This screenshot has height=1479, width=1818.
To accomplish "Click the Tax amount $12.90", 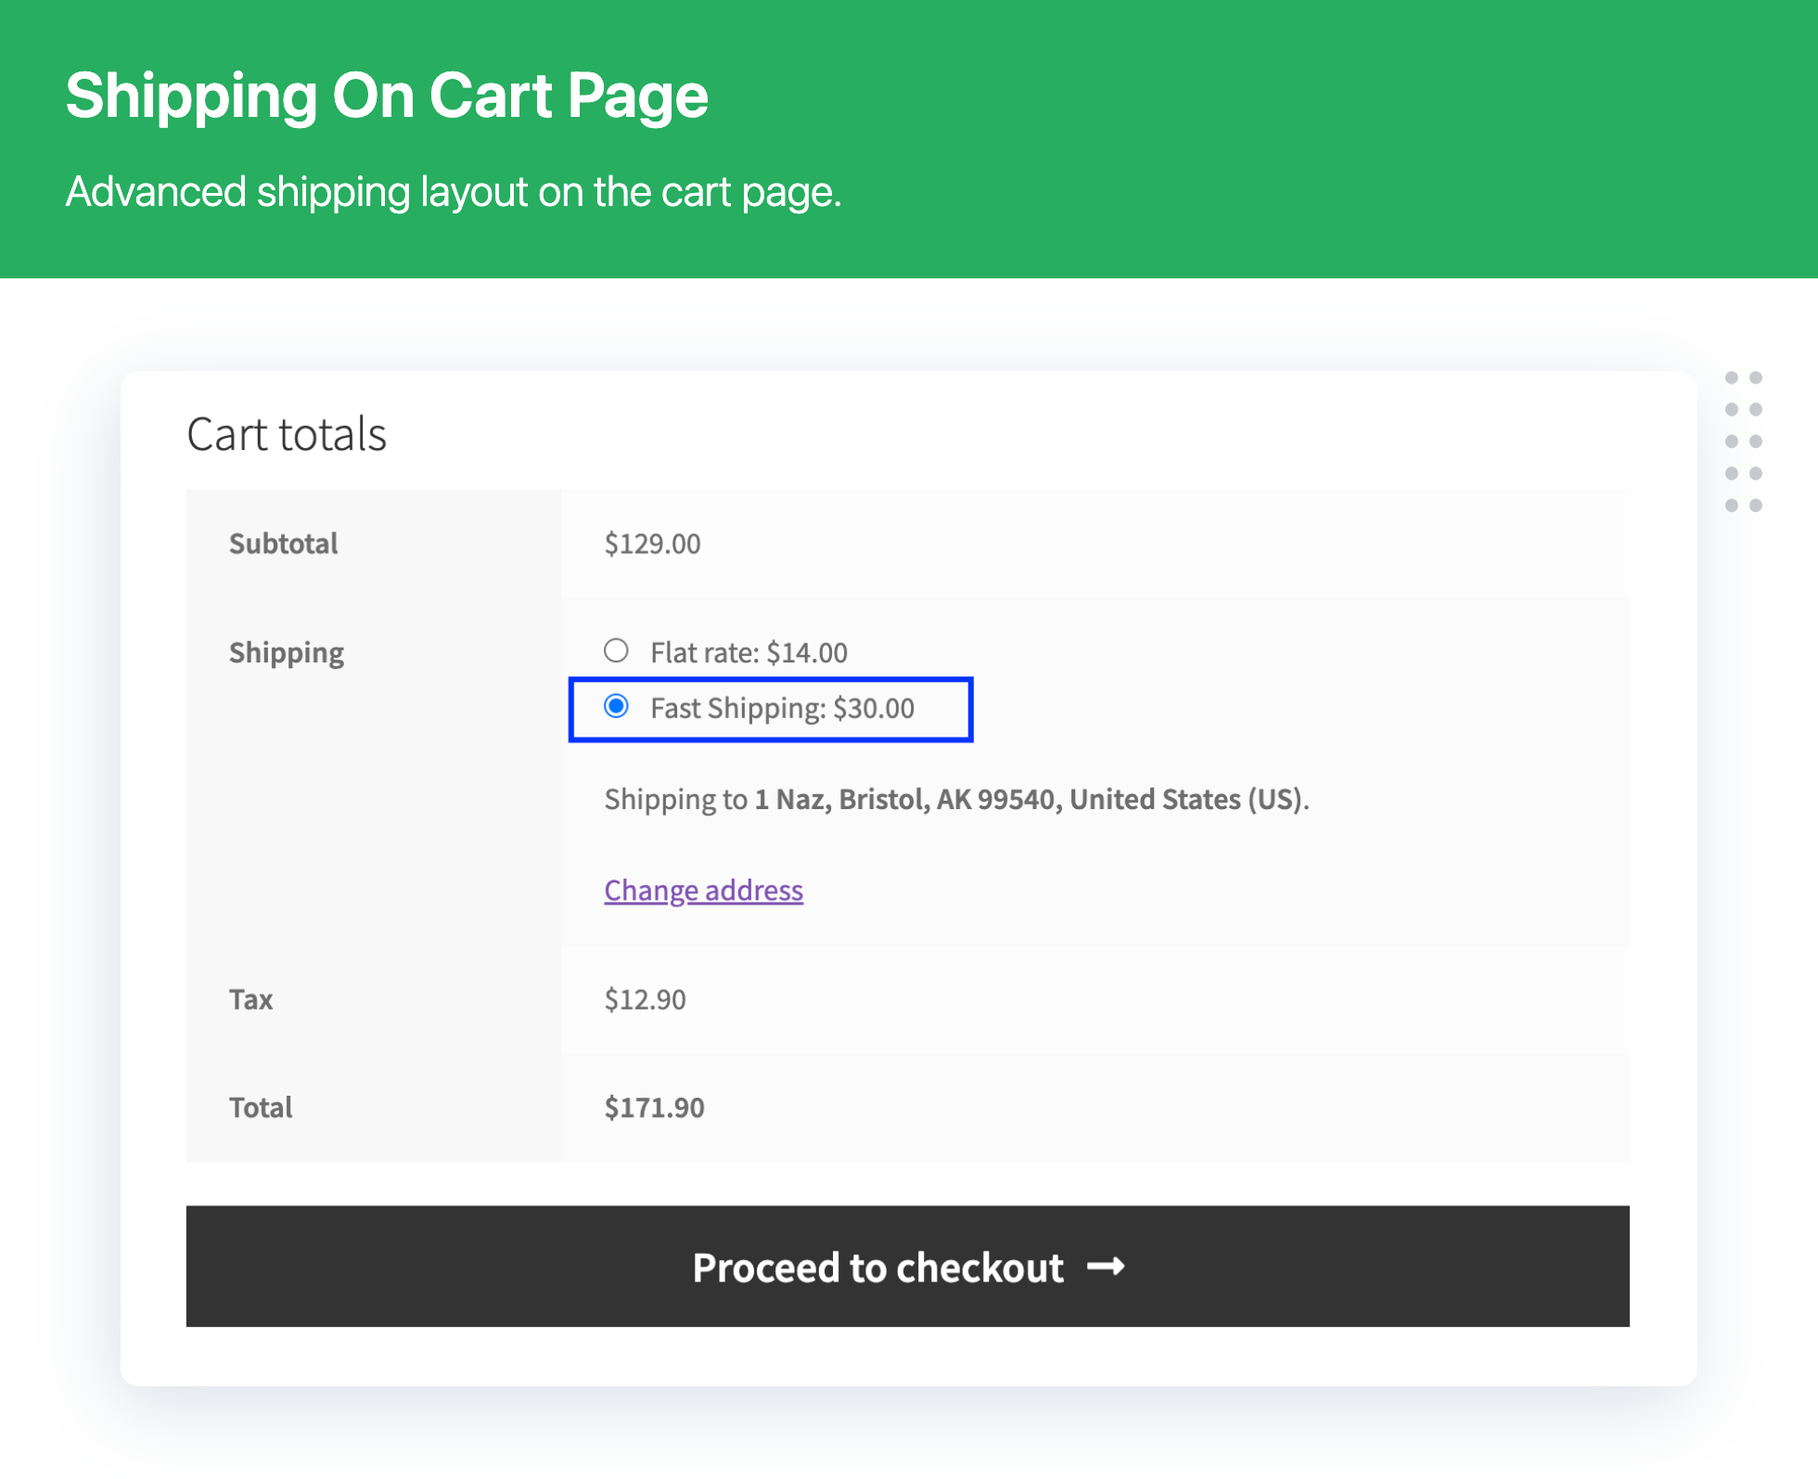I will point(645,999).
